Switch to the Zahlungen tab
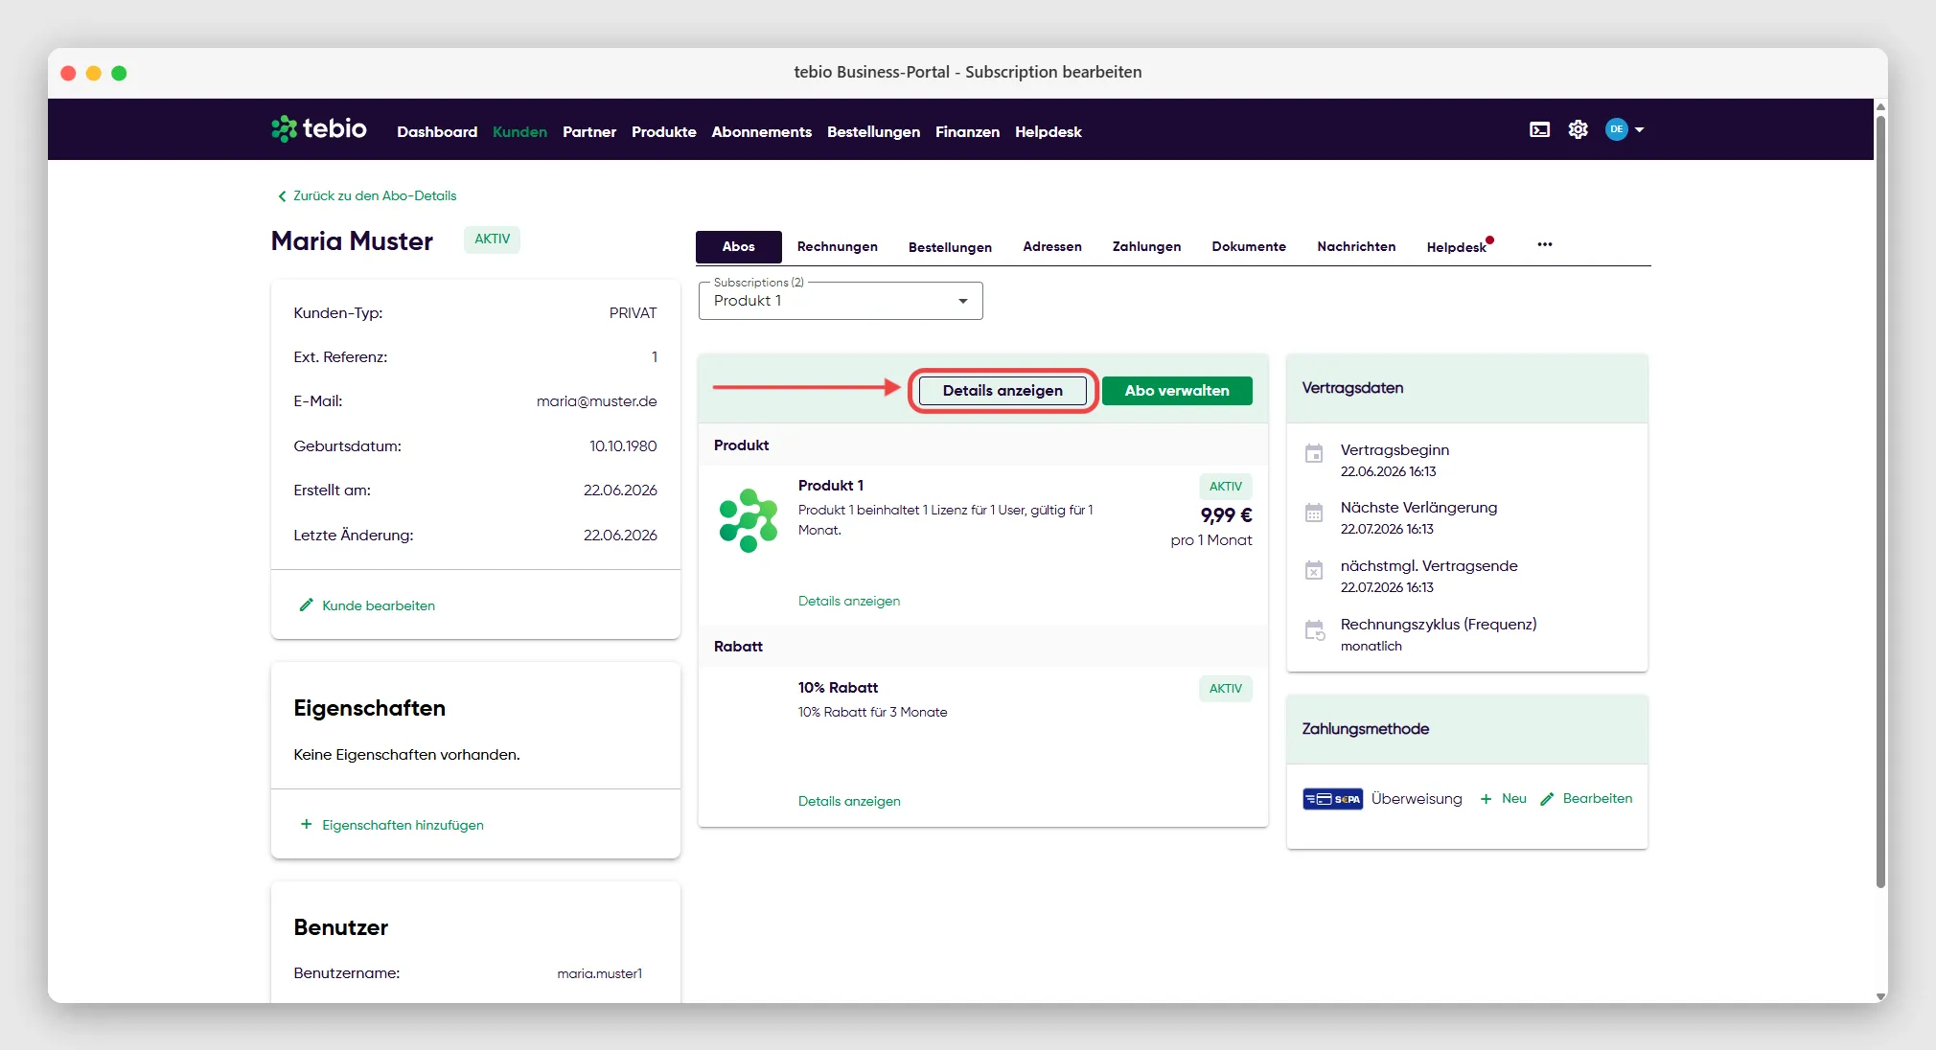The height and width of the screenshot is (1050, 1936). tap(1146, 247)
